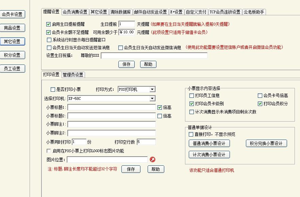Open 积分设置 from the left sidebar
This screenshot has width=300, height=197.
pyautogui.click(x=12, y=55)
